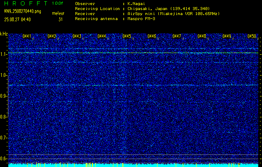This screenshot has height=167, width=262.
Task: Click the file name KN9_2508270440.png
Action: click(23, 11)
